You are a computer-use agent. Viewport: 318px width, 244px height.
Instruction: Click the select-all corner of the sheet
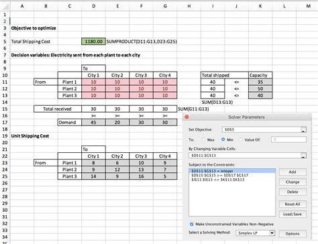click(x=5, y=6)
